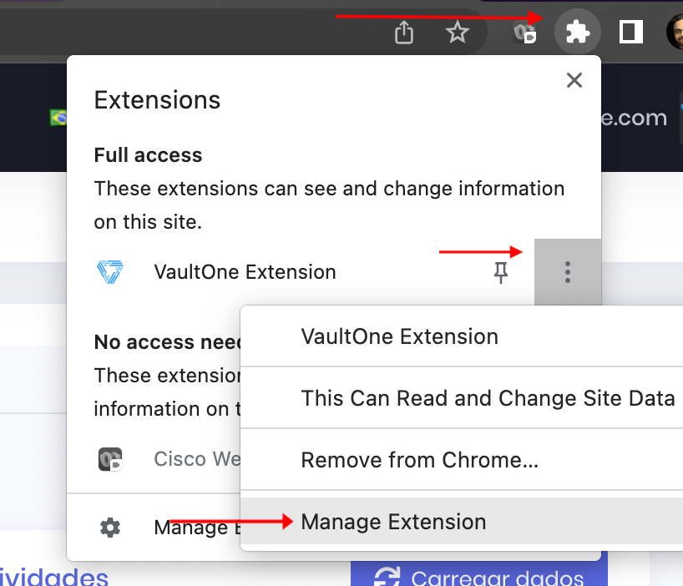
Task: Bookmark this page with the star icon
Action: point(457,33)
